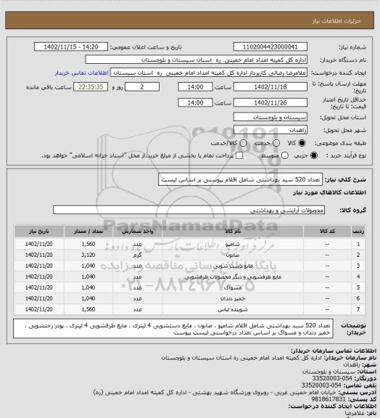
Task: Select the خمیر دندان item name
Action: click(233, 298)
